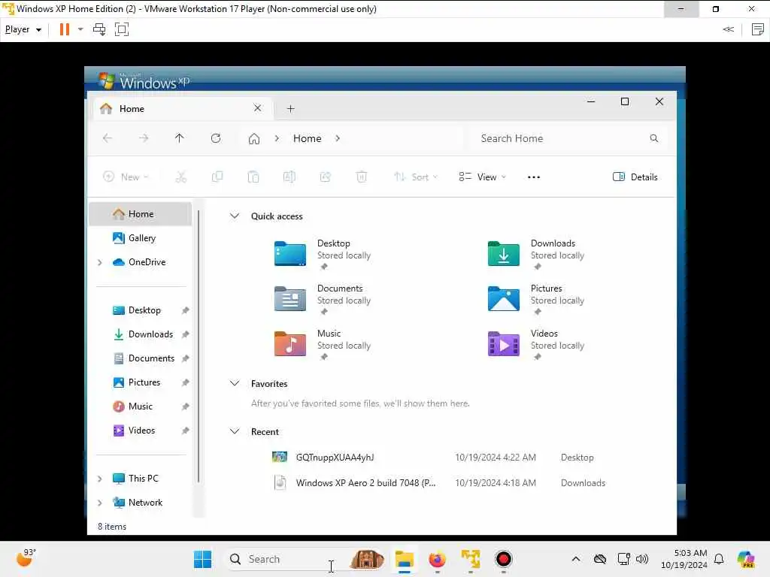Open the See more ellipsis menu

534,177
